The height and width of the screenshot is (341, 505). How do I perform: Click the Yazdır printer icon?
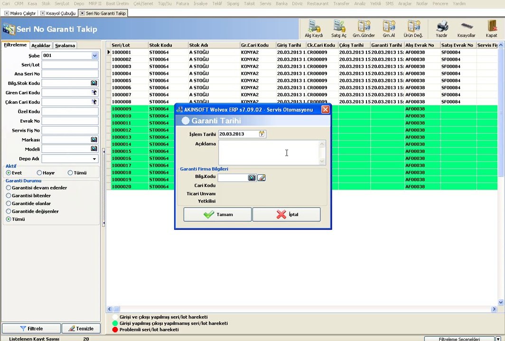[441, 29]
